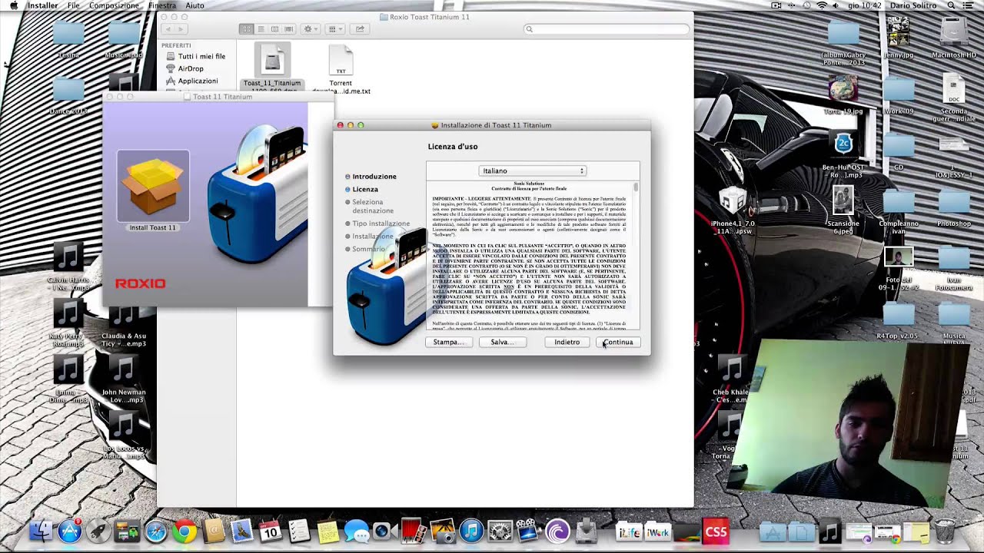984x553 pixels.
Task: Open iTunes from the Dock
Action: coord(471,531)
